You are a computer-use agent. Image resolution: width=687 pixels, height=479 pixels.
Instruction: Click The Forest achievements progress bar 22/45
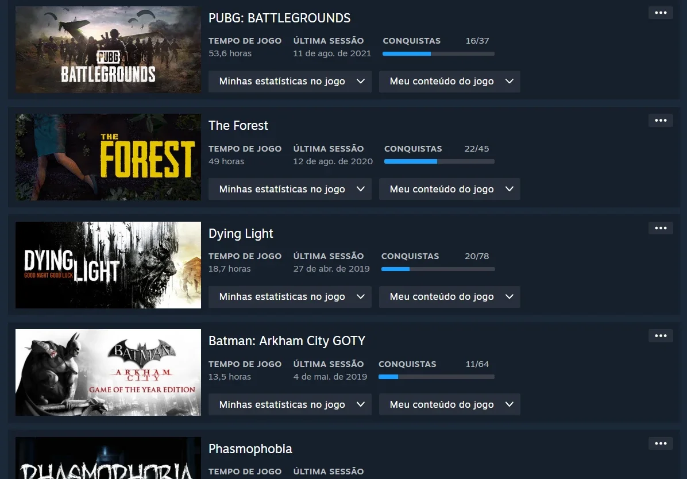439,162
